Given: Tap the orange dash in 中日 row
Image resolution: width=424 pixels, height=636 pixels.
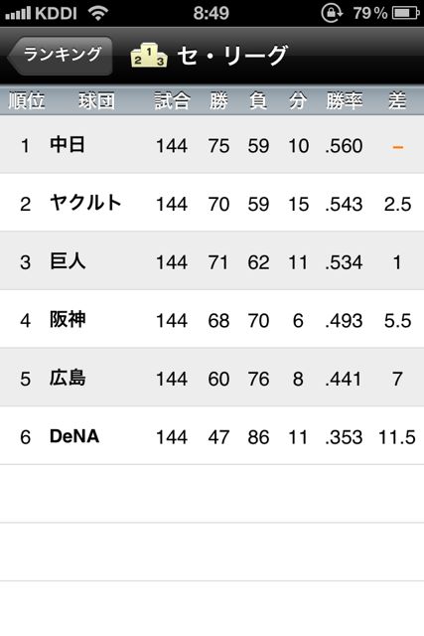Looking at the screenshot, I should point(398,147).
